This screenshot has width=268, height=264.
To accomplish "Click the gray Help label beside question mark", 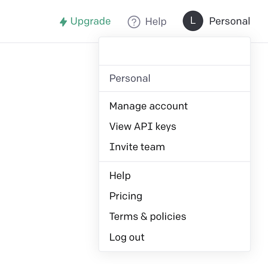I will [x=156, y=22].
